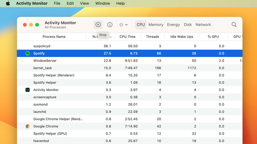
Task: Click the Activity Monitor icon in process row
Action: (x=28, y=90)
